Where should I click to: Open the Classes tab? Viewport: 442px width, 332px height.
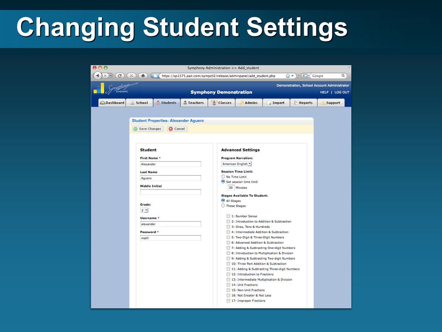[221, 103]
